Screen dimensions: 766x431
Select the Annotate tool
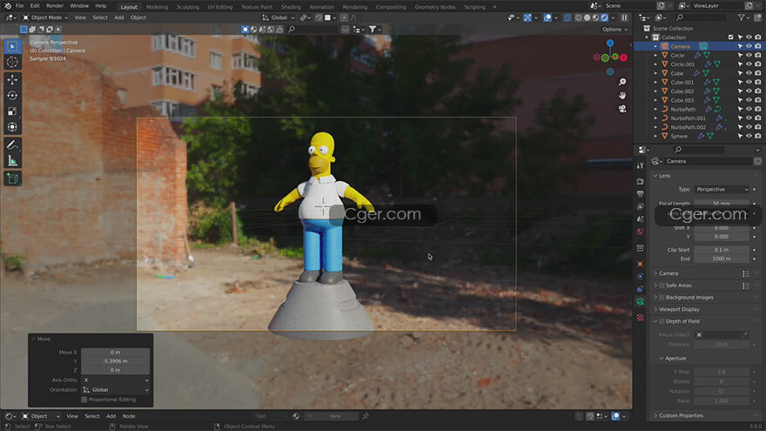tap(12, 145)
